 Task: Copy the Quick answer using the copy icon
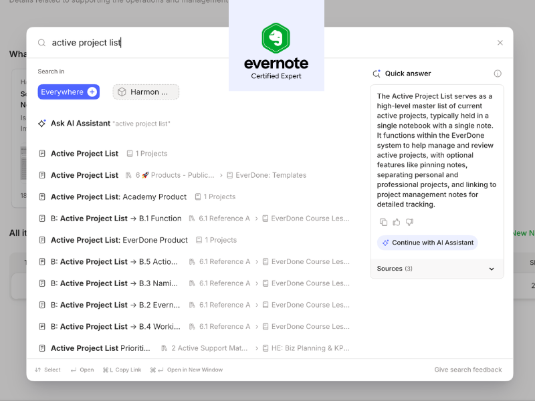click(x=384, y=222)
